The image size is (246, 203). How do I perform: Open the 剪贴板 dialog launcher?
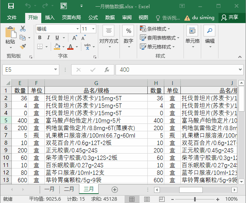coord(31,57)
